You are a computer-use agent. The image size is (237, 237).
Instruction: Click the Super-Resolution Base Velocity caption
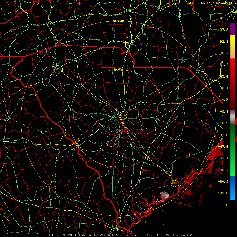tap(120, 235)
